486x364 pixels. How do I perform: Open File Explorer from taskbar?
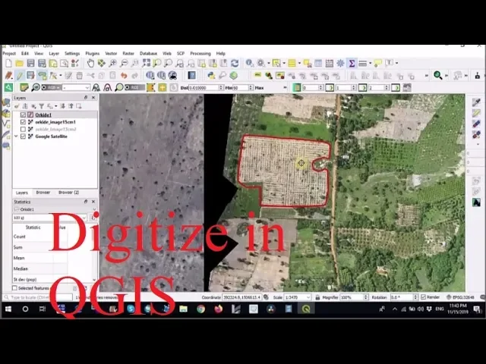[x=184, y=309]
